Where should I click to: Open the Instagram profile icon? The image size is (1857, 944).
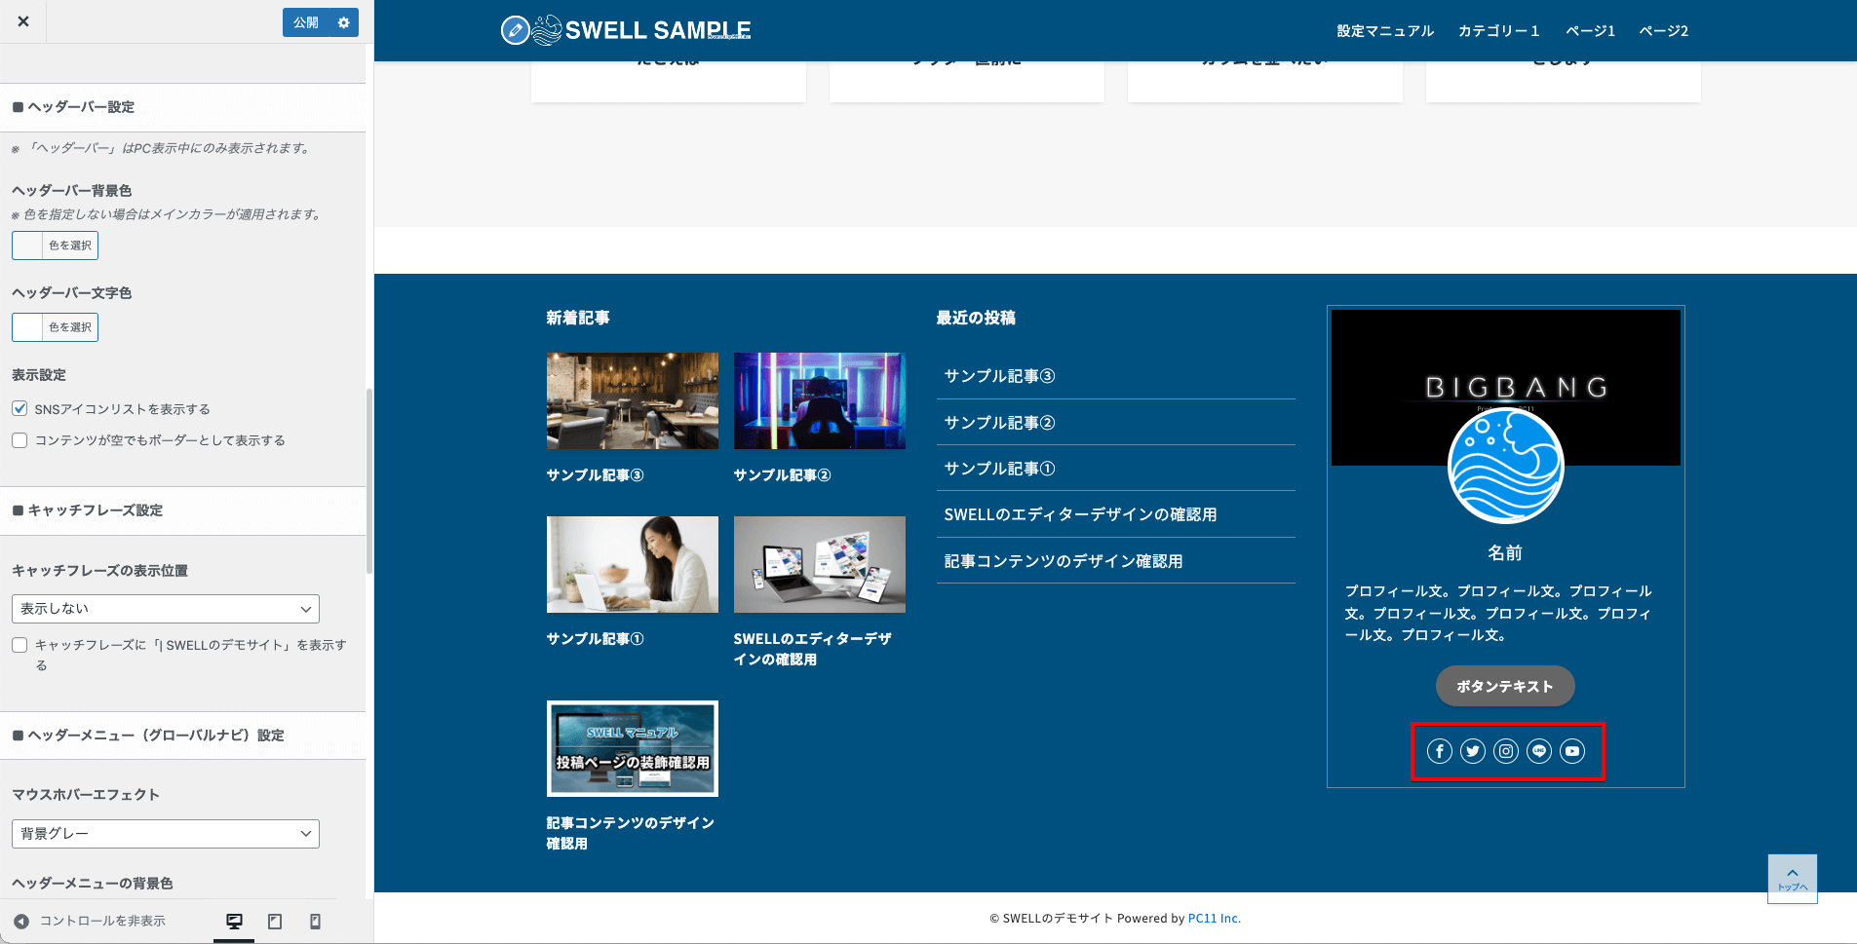(1505, 751)
